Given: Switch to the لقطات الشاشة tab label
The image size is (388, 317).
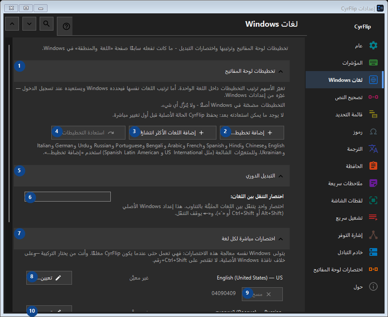Looking at the screenshot, I should (347, 201).
